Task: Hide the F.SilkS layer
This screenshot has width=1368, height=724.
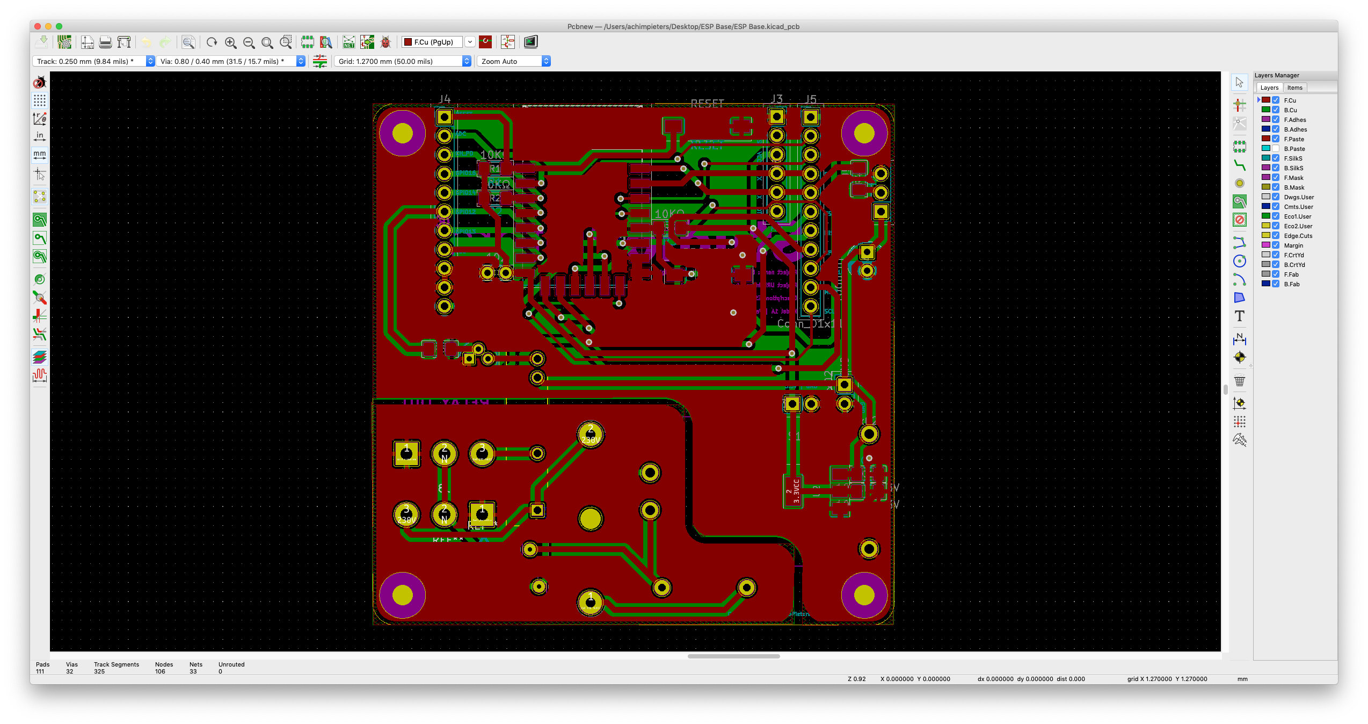Action: coord(1276,158)
